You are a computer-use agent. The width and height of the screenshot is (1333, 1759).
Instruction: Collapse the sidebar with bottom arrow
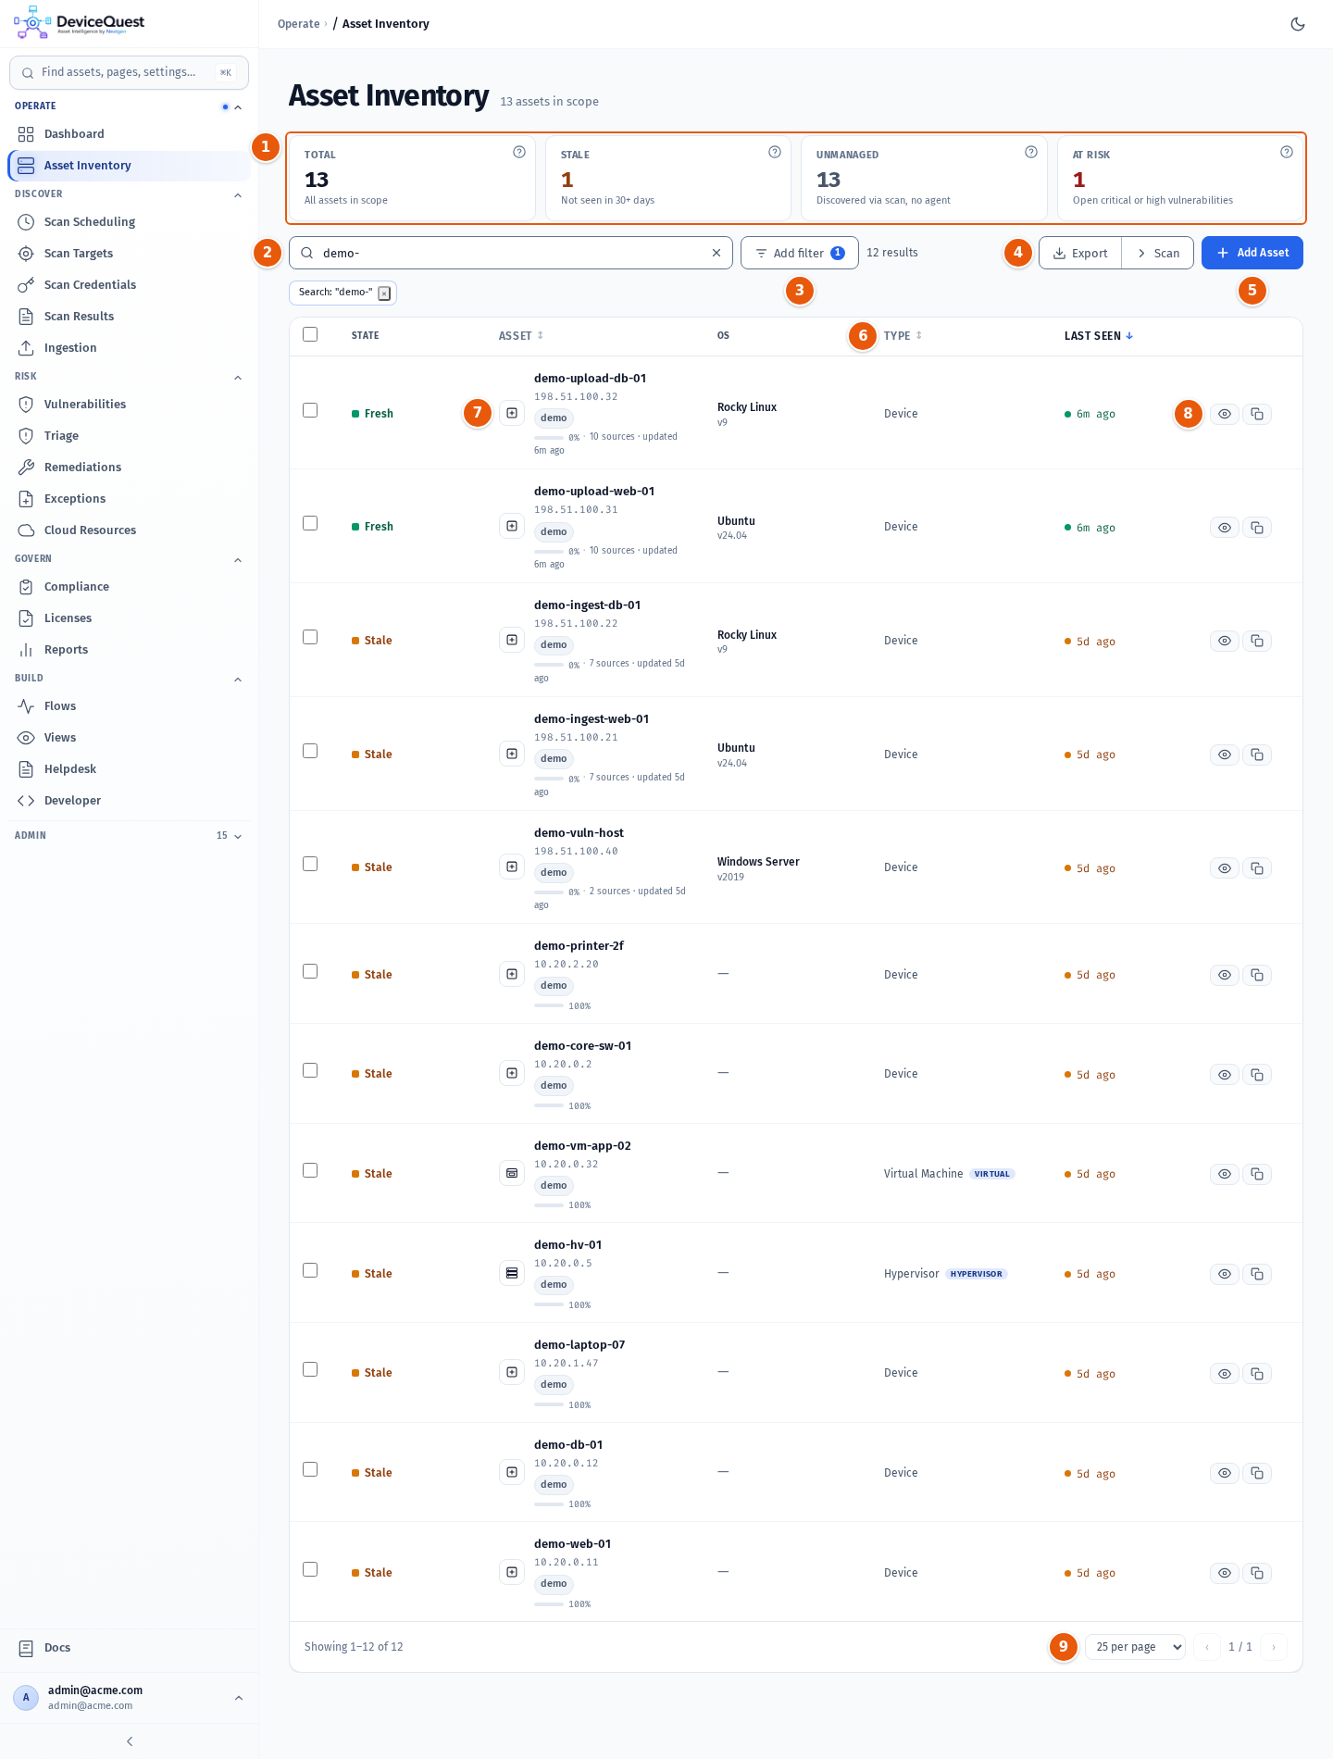coord(130,1741)
